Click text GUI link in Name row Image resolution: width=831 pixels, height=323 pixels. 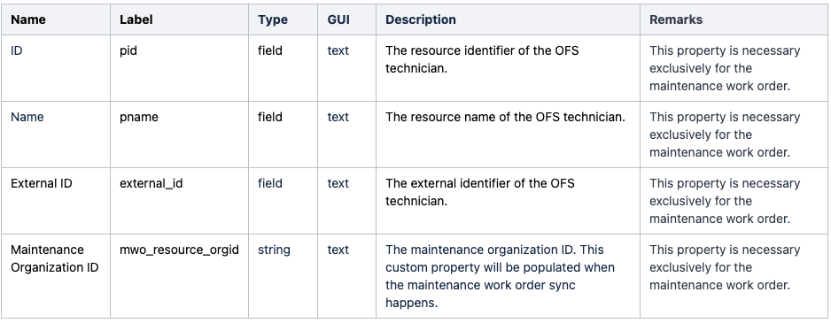click(x=338, y=117)
